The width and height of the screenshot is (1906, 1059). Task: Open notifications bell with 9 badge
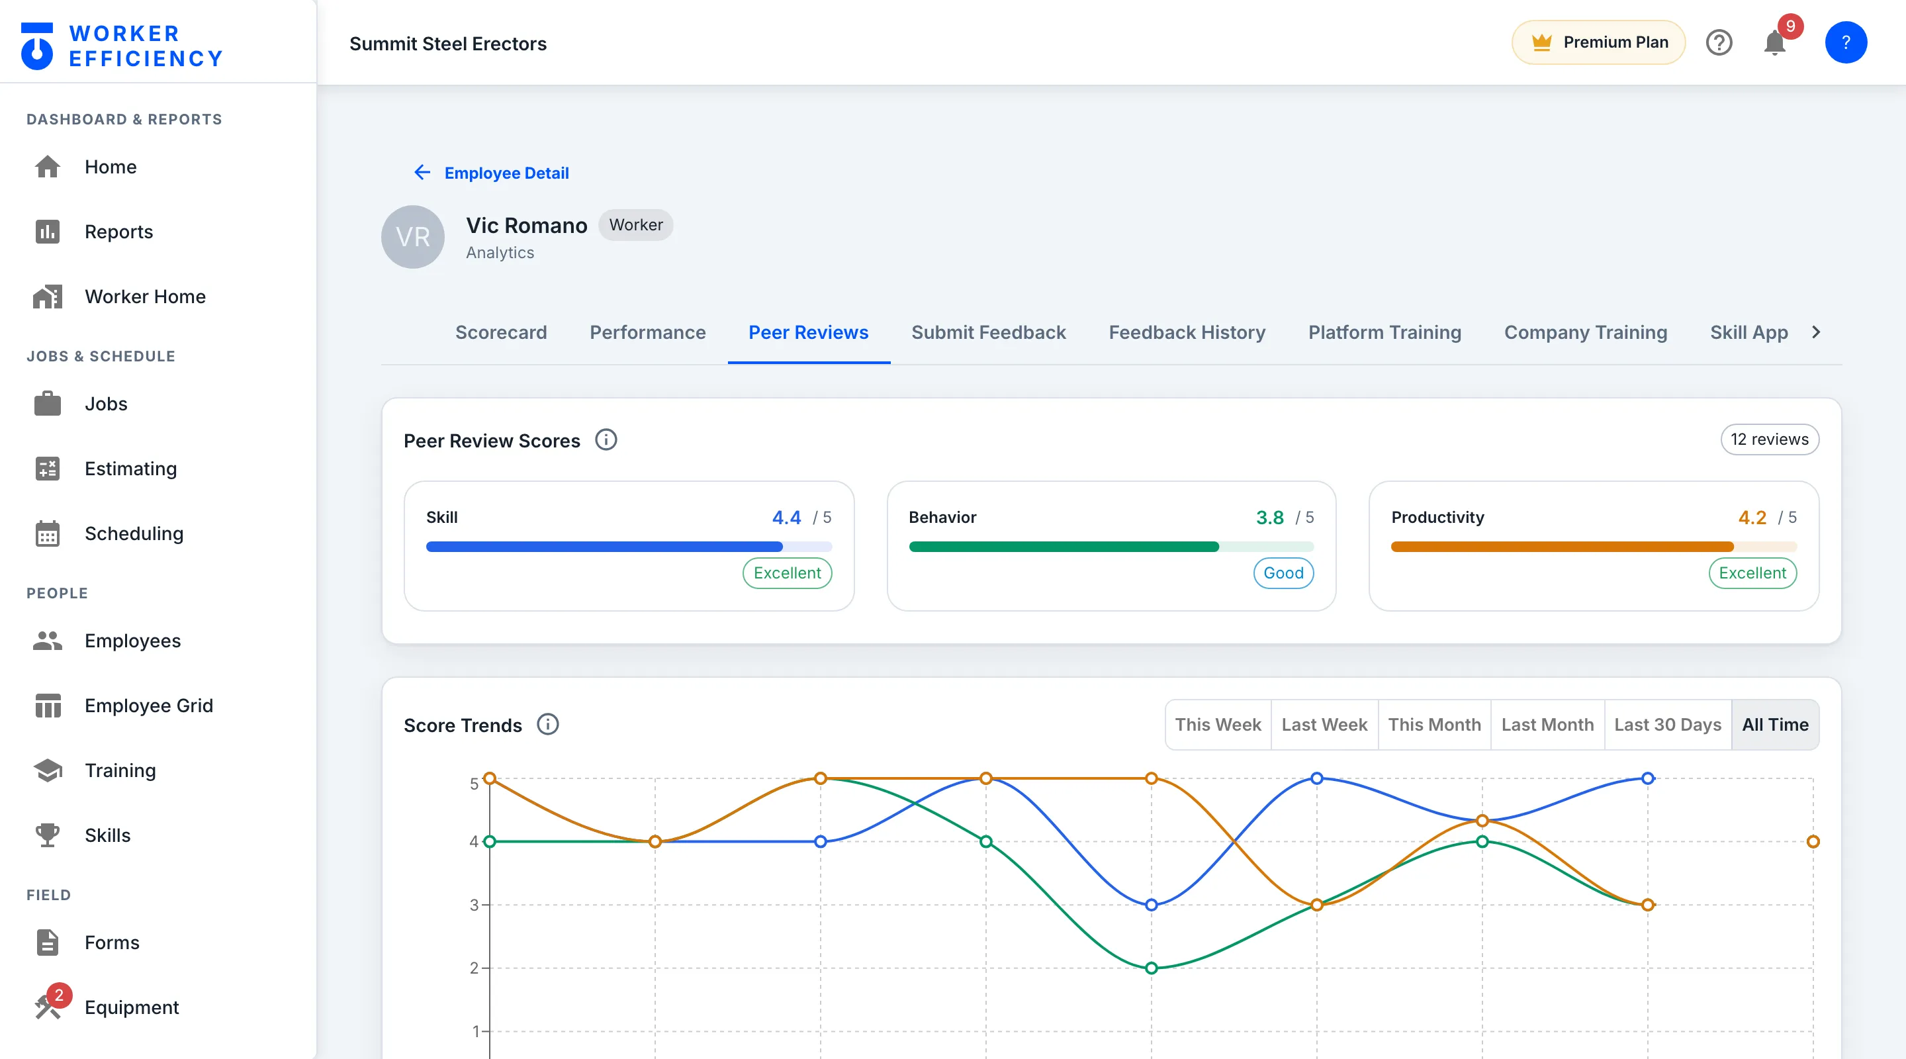tap(1776, 42)
